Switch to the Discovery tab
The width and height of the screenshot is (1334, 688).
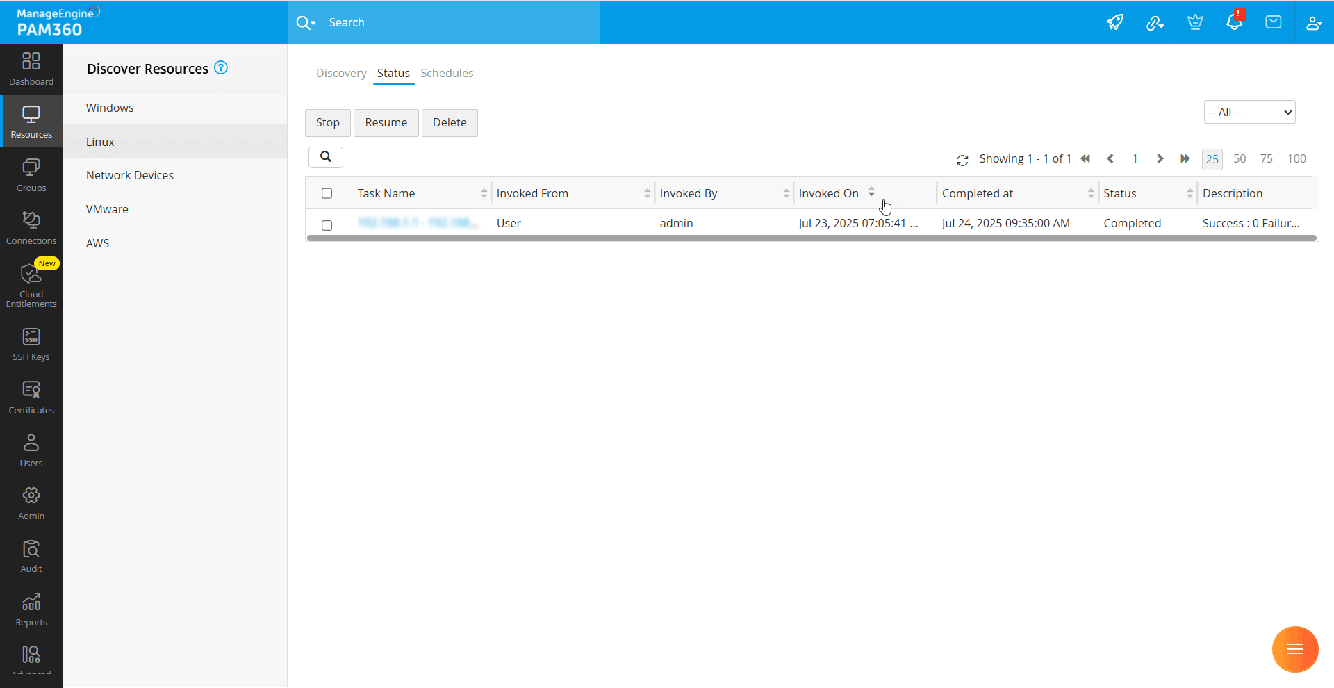point(341,74)
